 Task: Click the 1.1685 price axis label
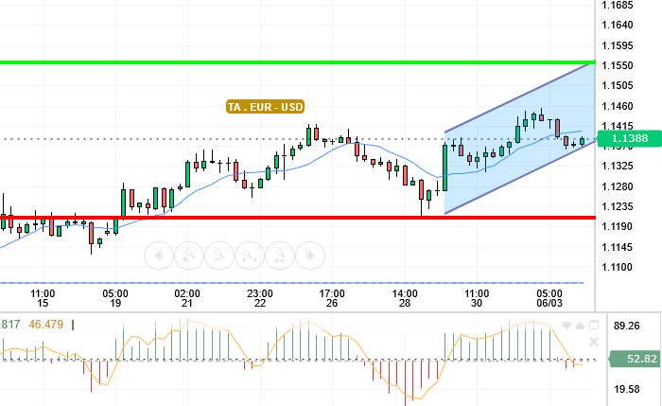point(618,5)
